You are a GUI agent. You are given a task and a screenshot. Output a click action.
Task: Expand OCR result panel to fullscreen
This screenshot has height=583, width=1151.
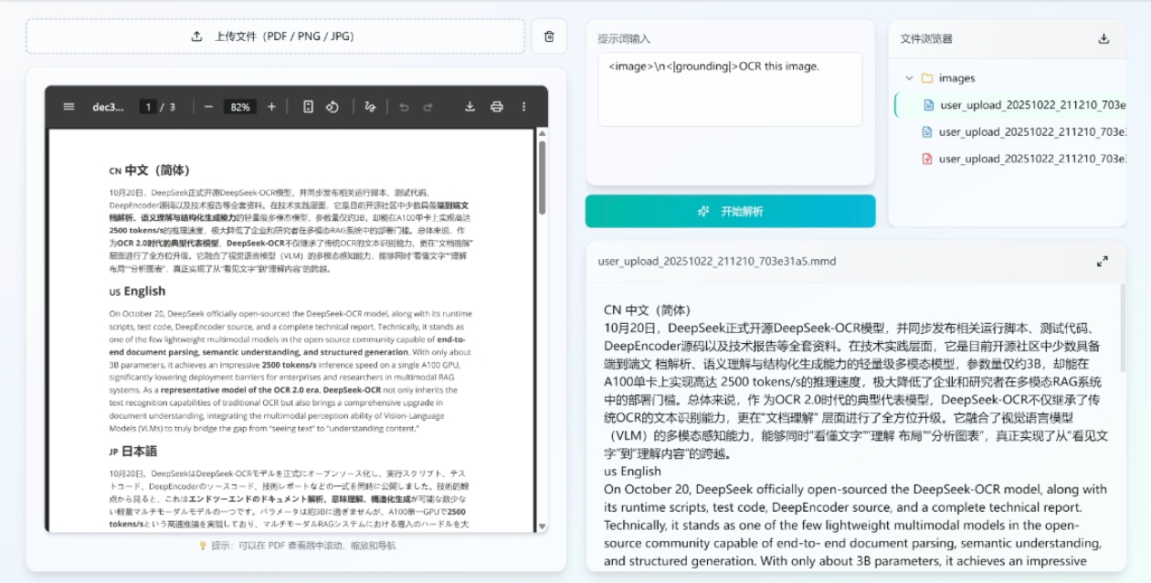point(1103,261)
